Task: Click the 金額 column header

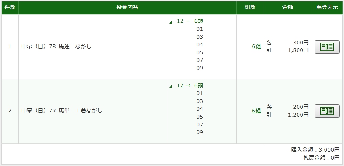Action: pyautogui.click(x=288, y=8)
